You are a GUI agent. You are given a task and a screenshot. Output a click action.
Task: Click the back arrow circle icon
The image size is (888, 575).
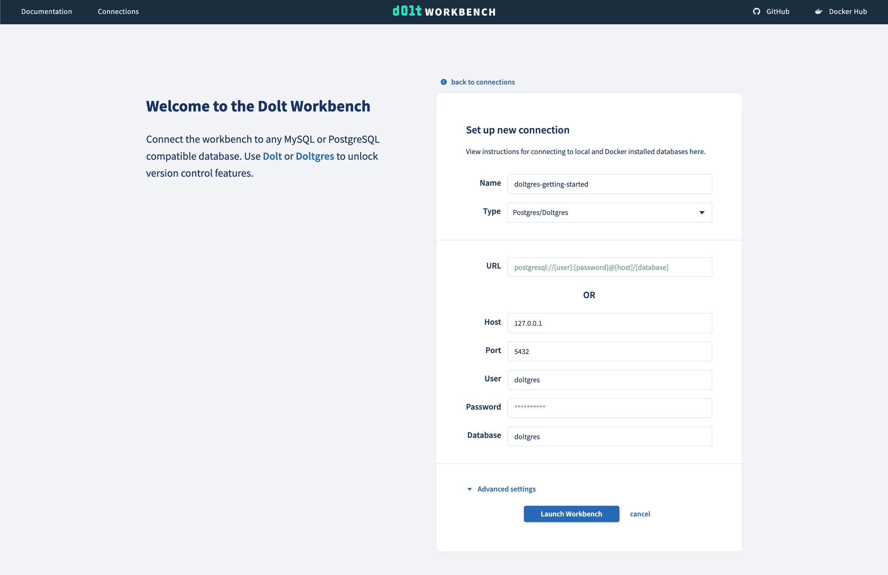click(x=444, y=82)
